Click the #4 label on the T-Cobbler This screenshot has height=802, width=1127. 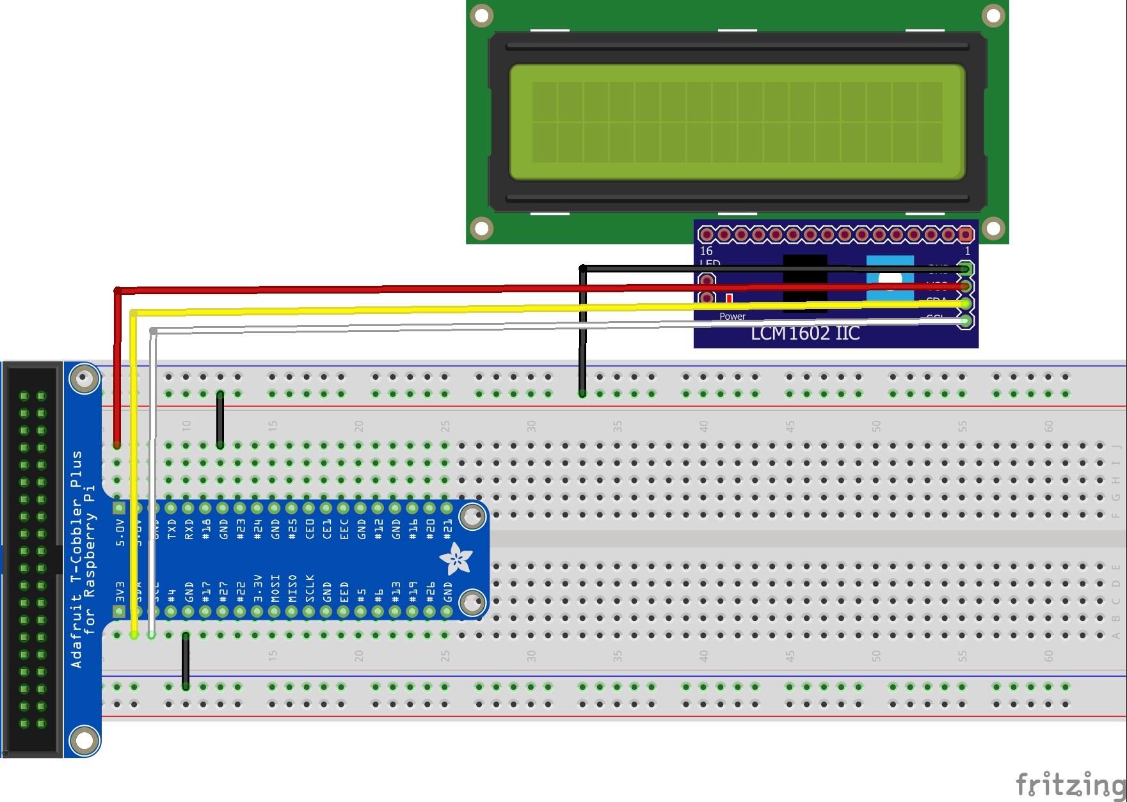coord(172,595)
